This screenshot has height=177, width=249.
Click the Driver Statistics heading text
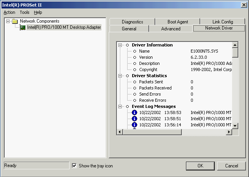point(149,76)
